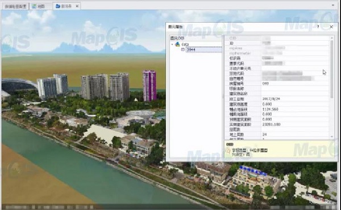The width and height of the screenshot is (341, 210).
Task: Click the drop-down arrow at the tab bar's right end
Action: (333, 5)
